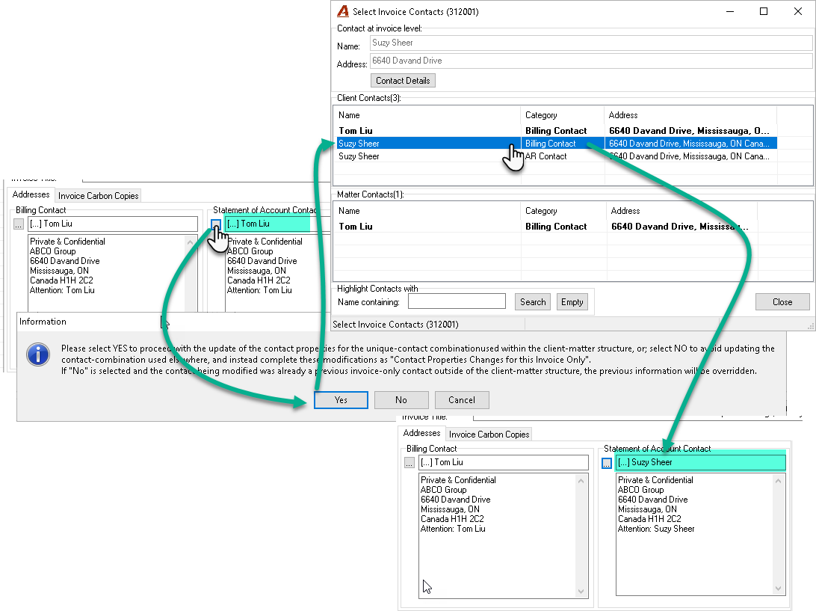Click the Category column header in Client Contacts
This screenshot has width=816, height=611.
[563, 115]
